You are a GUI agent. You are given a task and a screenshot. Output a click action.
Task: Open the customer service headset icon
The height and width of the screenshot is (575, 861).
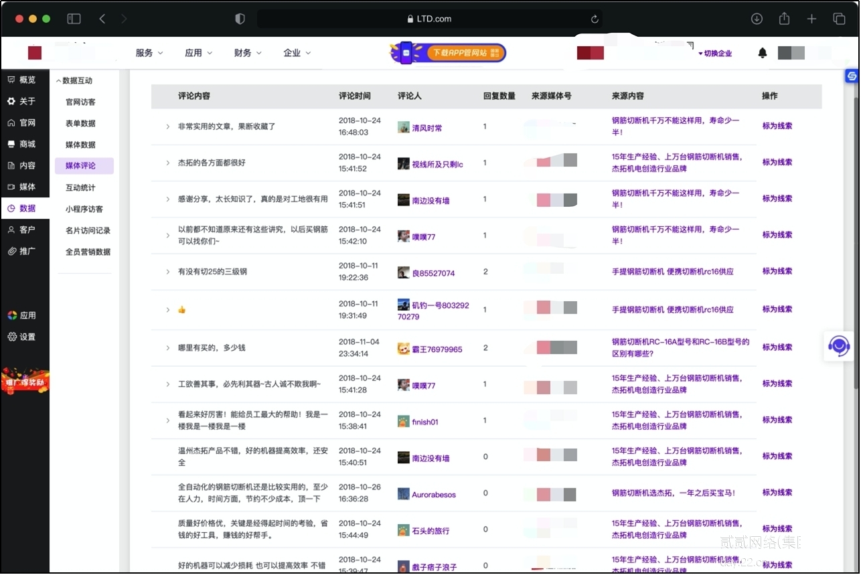coord(839,346)
